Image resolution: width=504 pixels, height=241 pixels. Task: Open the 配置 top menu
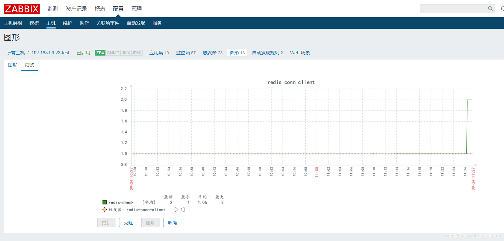pos(118,9)
